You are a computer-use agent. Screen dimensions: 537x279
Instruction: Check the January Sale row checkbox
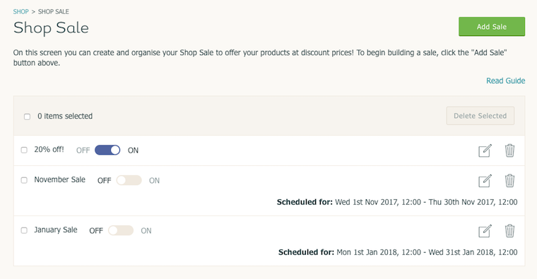(24, 230)
